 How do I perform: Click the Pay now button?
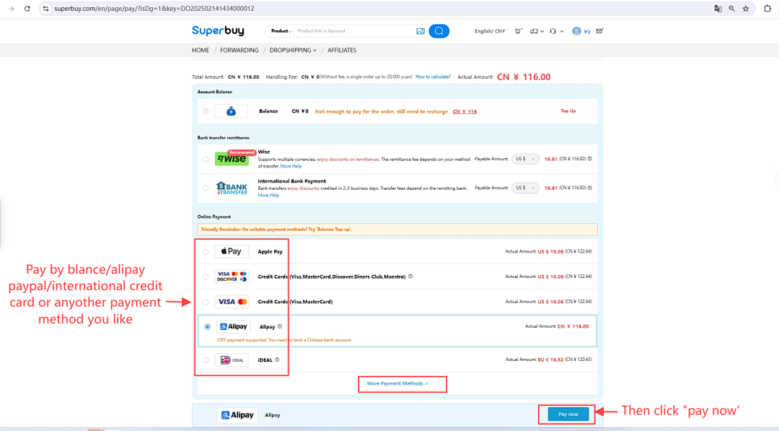point(568,414)
